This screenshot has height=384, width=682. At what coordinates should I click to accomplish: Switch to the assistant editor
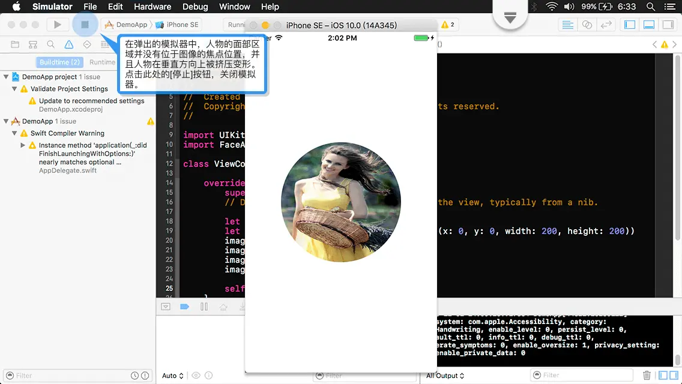click(x=587, y=25)
